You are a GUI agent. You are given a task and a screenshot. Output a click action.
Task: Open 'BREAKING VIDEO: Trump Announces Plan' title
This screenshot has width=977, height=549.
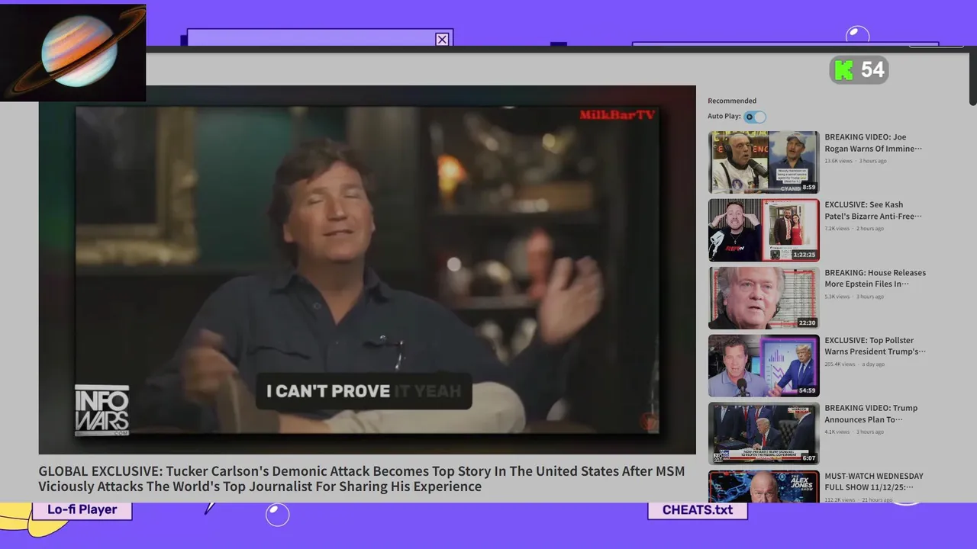pyautogui.click(x=871, y=414)
